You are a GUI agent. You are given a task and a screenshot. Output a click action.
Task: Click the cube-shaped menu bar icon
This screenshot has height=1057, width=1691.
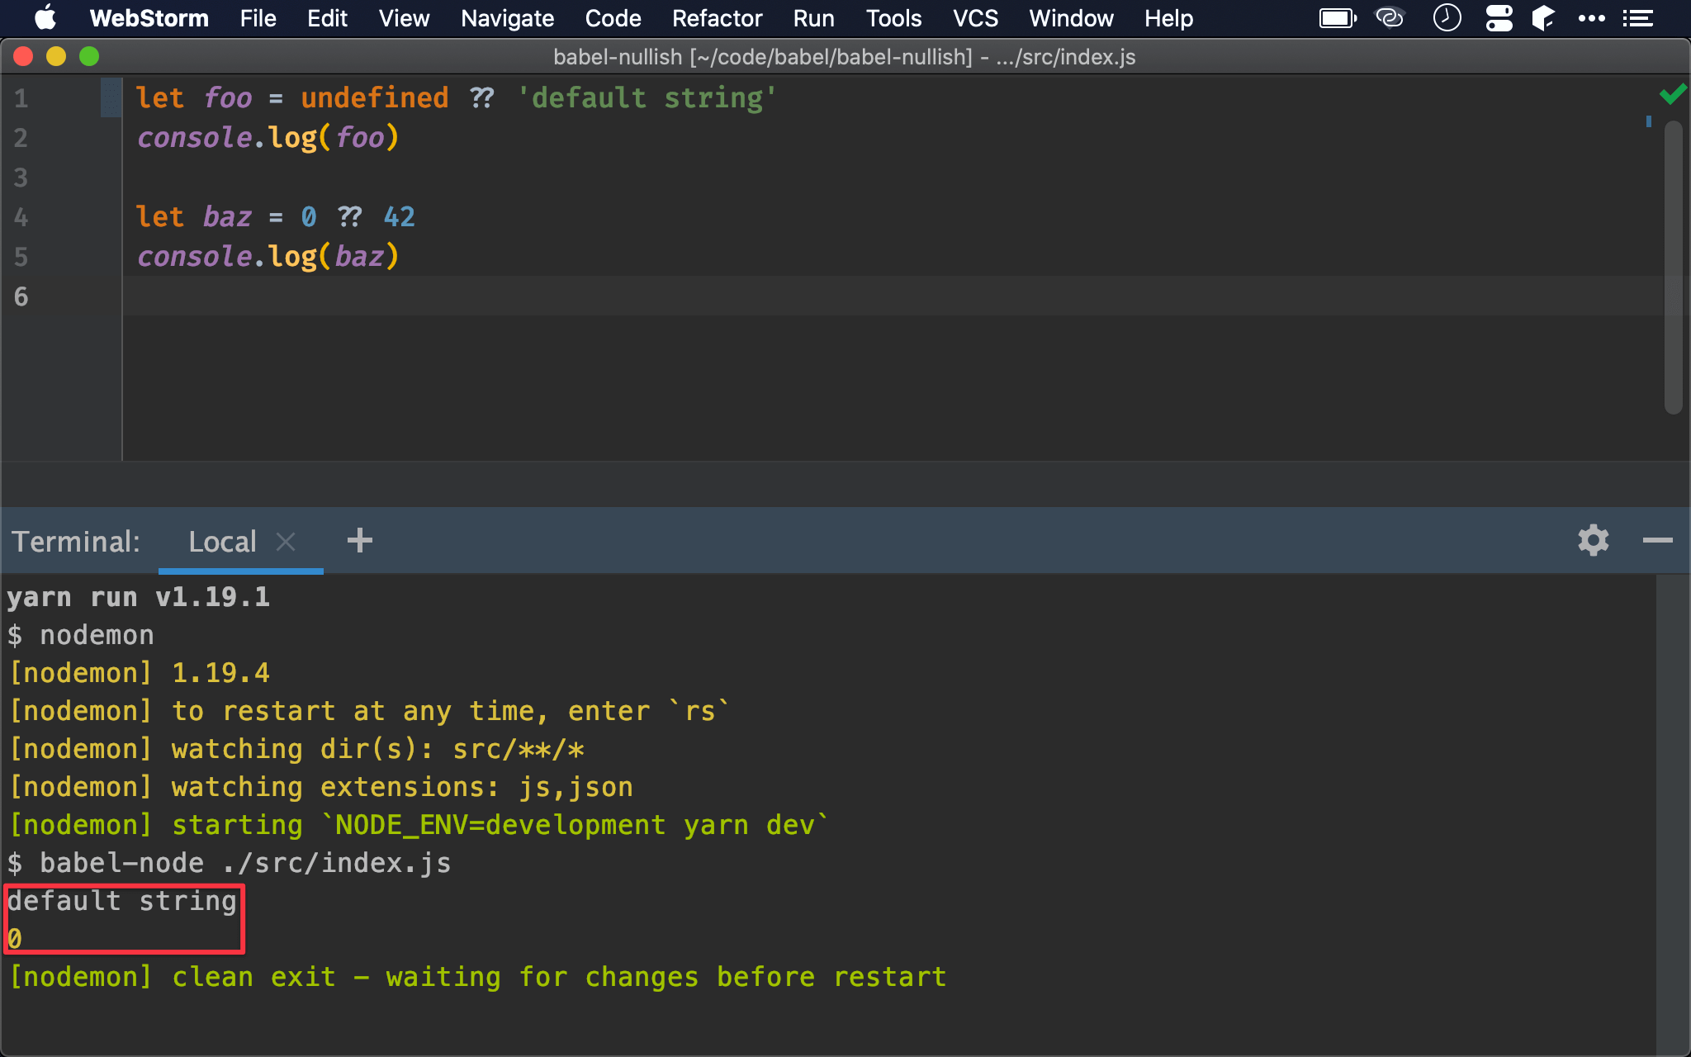point(1542,18)
